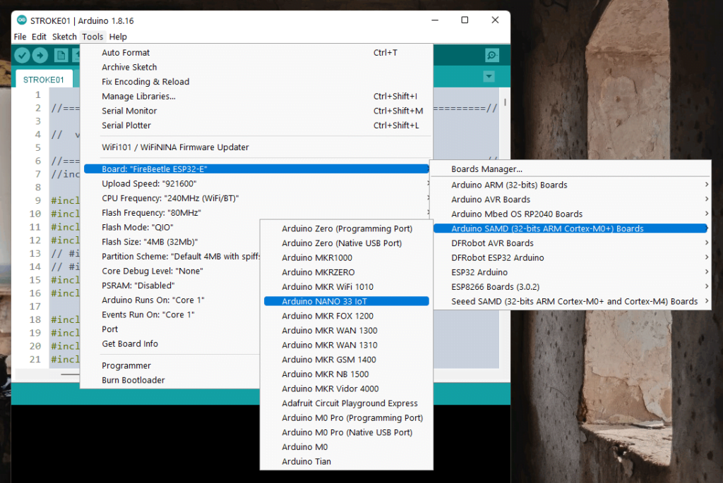Click the Upload arrow toolbar icon
Screen dimensions: 723x483
[x=40, y=55]
